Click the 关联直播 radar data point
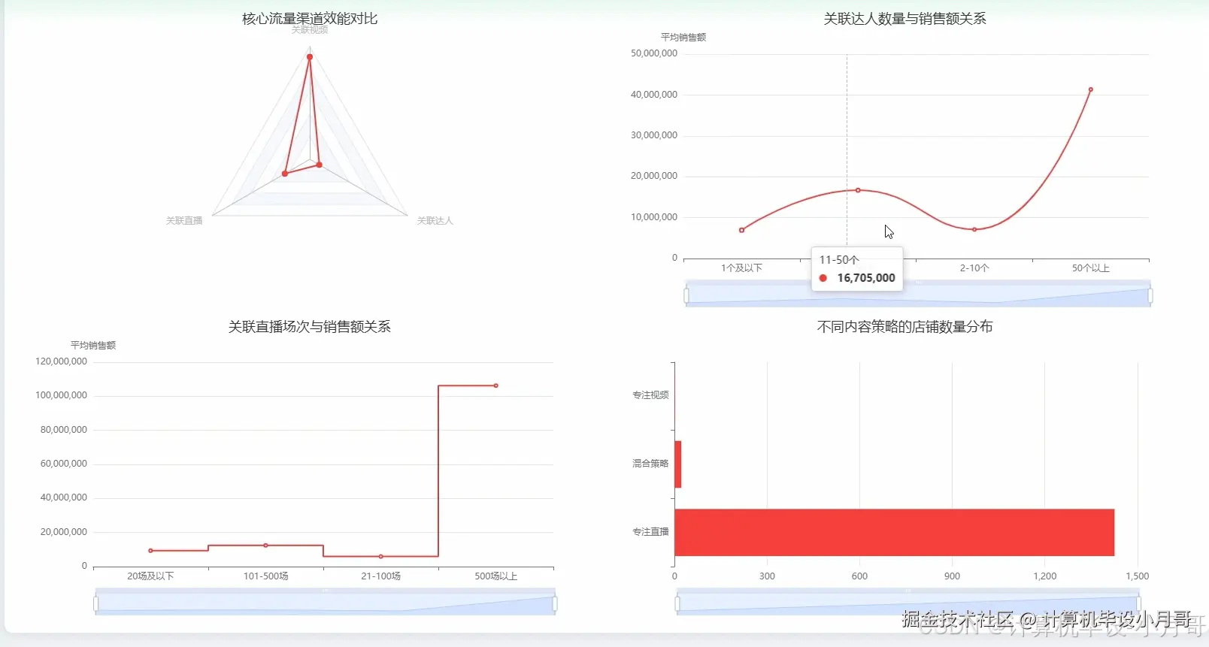Image resolution: width=1209 pixels, height=647 pixels. pyautogui.click(x=285, y=174)
